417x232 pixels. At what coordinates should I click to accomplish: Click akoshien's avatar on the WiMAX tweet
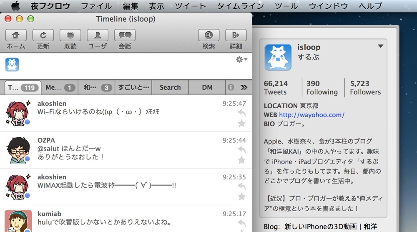pyautogui.click(x=18, y=187)
